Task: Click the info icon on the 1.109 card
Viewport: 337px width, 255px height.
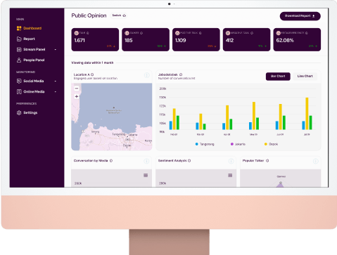Action: [x=201, y=33]
